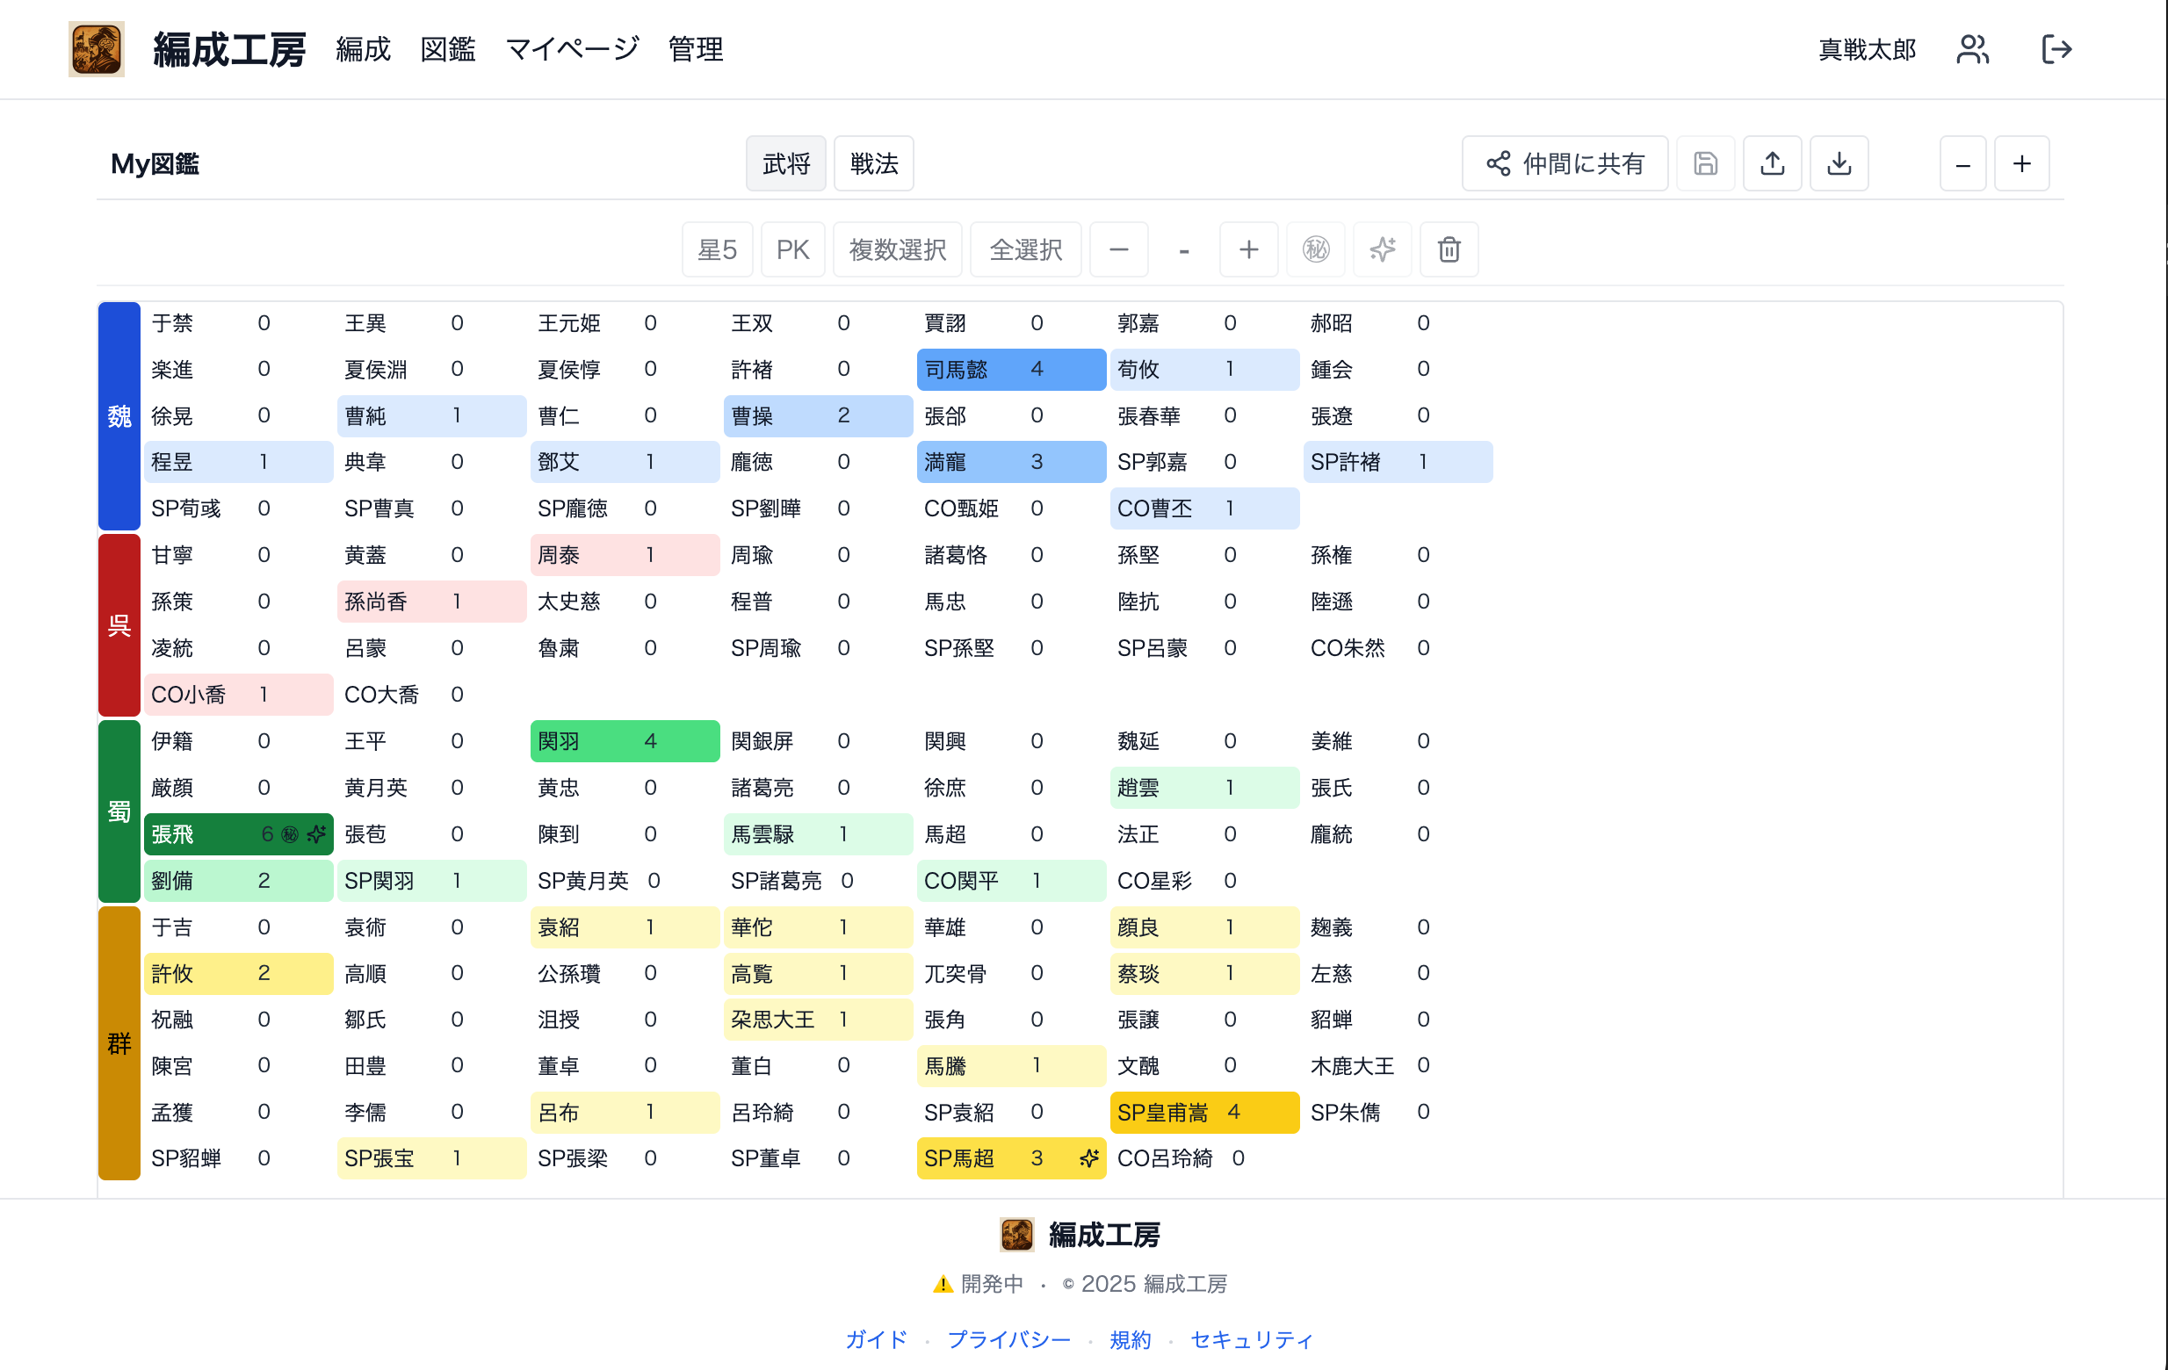Toggle the PK filter
Image resolution: width=2168 pixels, height=1370 pixels.
(792, 249)
